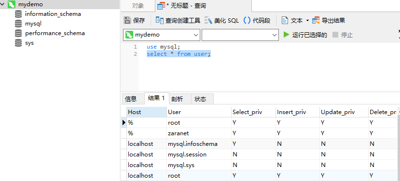Image resolution: width=400 pixels, height=181 pixels.
Task: Click the row indicator arrow of first row
Action: (x=124, y=123)
